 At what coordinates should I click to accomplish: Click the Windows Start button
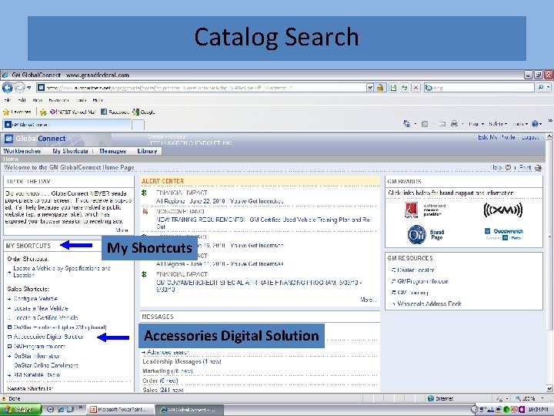click(21, 410)
